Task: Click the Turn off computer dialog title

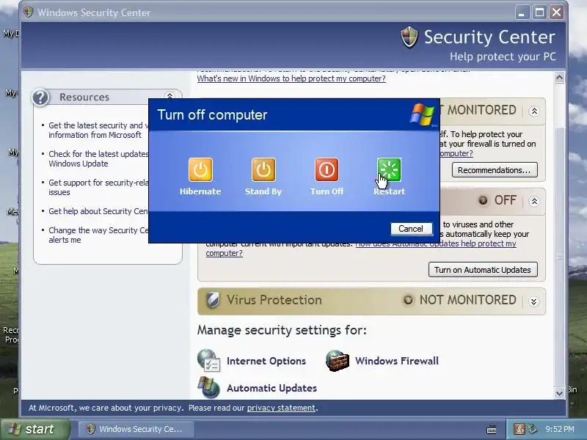Action: 212,115
